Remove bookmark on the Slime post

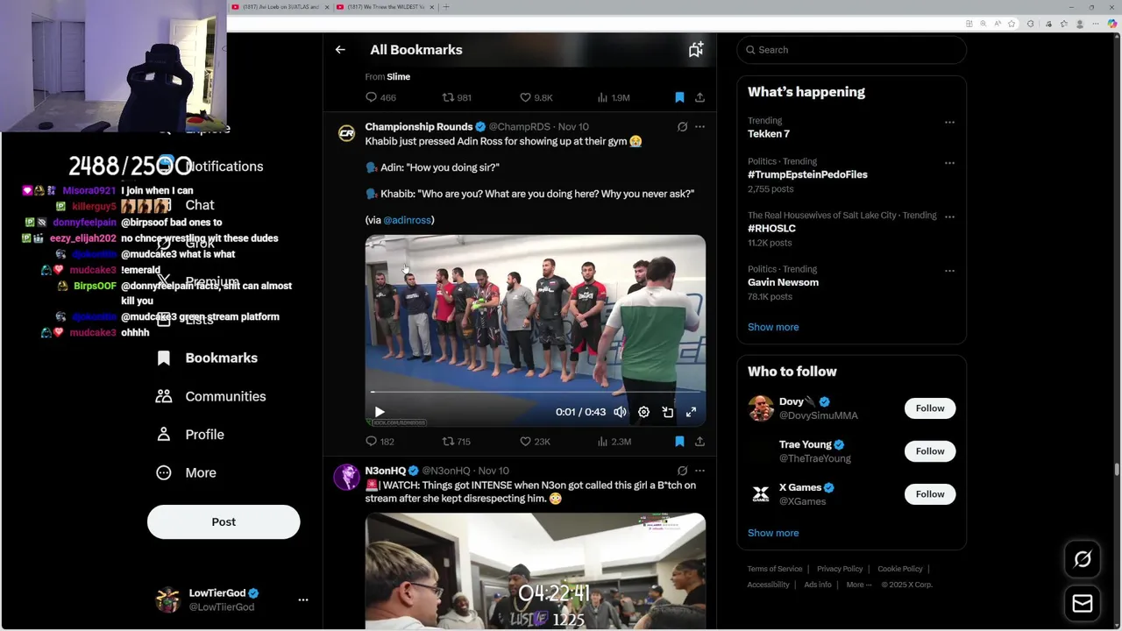[x=679, y=97]
